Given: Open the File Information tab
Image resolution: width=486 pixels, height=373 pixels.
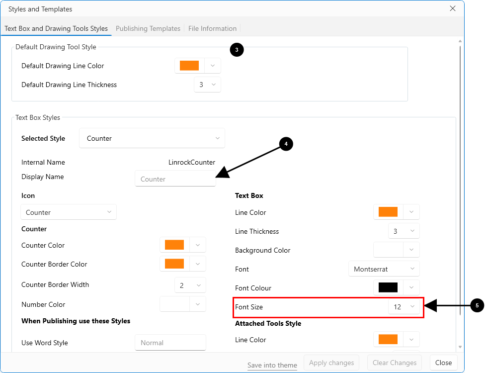Looking at the screenshot, I should (212, 28).
